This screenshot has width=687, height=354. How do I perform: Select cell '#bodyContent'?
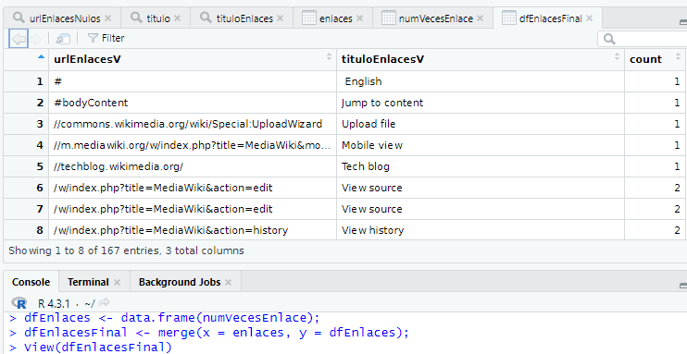[x=193, y=103]
